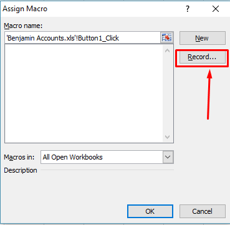Screen dimensions: 230x225
Task: Expand the Macros in dropdown arrow
Action: pyautogui.click(x=168, y=157)
